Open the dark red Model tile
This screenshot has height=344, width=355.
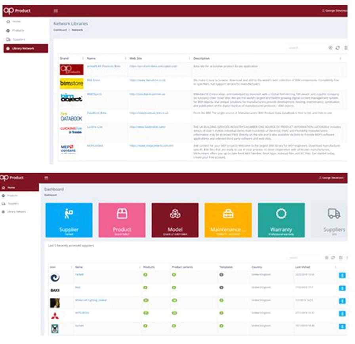(x=175, y=220)
